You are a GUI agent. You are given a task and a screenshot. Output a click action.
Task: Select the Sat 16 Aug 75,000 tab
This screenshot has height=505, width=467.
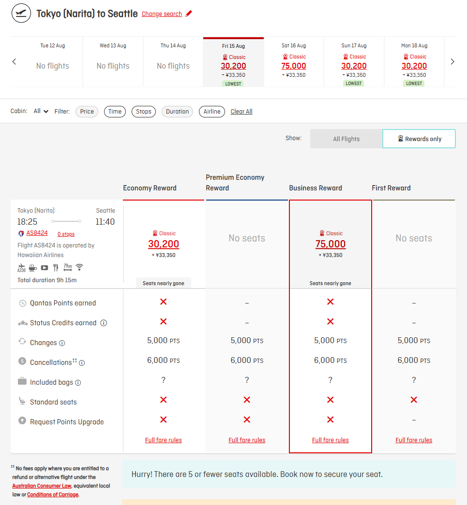tap(293, 61)
